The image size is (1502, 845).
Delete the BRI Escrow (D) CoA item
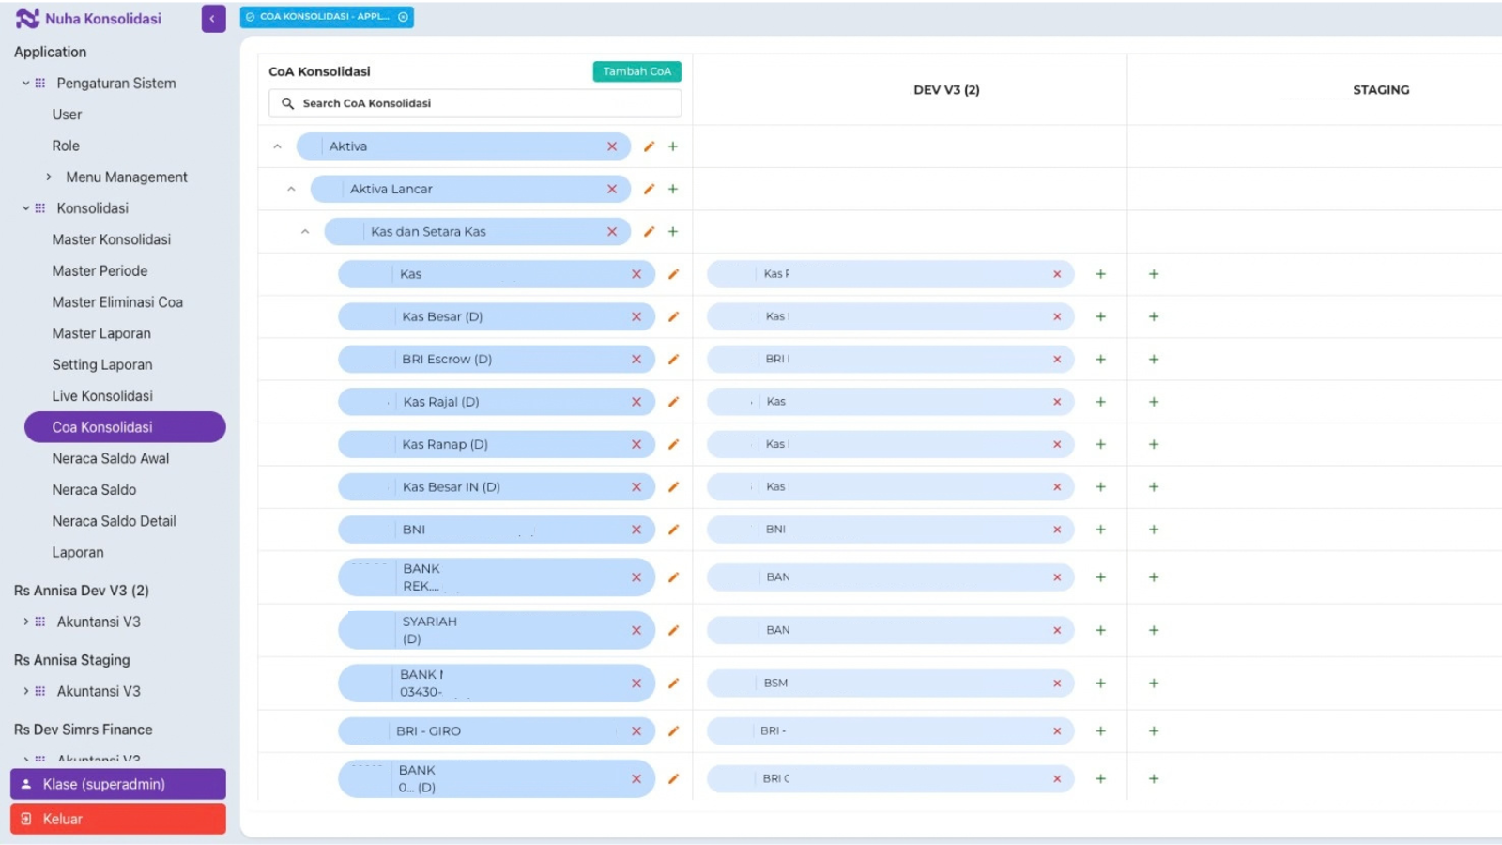point(636,360)
